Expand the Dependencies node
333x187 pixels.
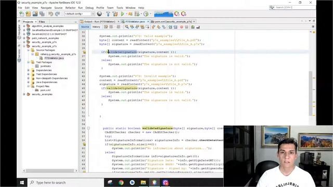coord(28,70)
